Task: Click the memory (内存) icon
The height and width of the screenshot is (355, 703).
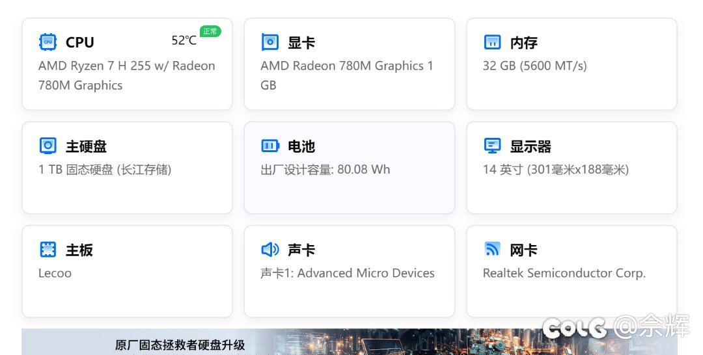Action: tap(492, 42)
